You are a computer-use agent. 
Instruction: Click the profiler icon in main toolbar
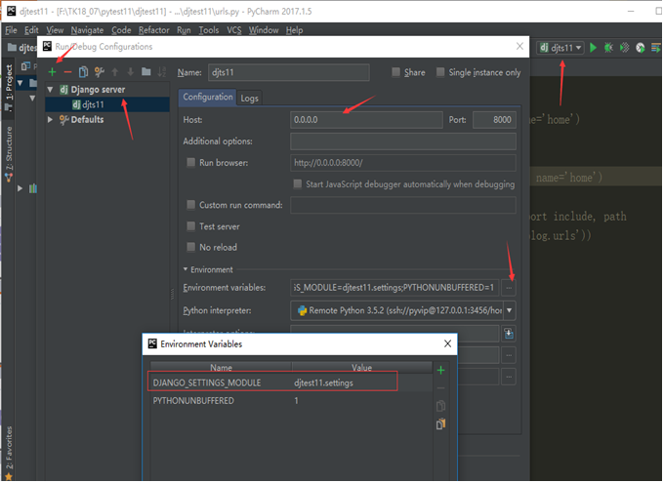point(641,48)
